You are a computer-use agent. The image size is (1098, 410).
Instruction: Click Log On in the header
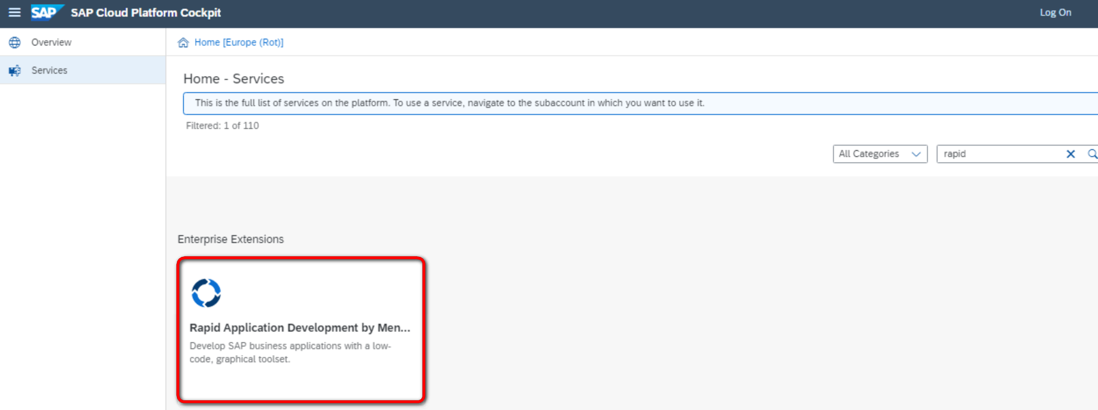pos(1055,12)
